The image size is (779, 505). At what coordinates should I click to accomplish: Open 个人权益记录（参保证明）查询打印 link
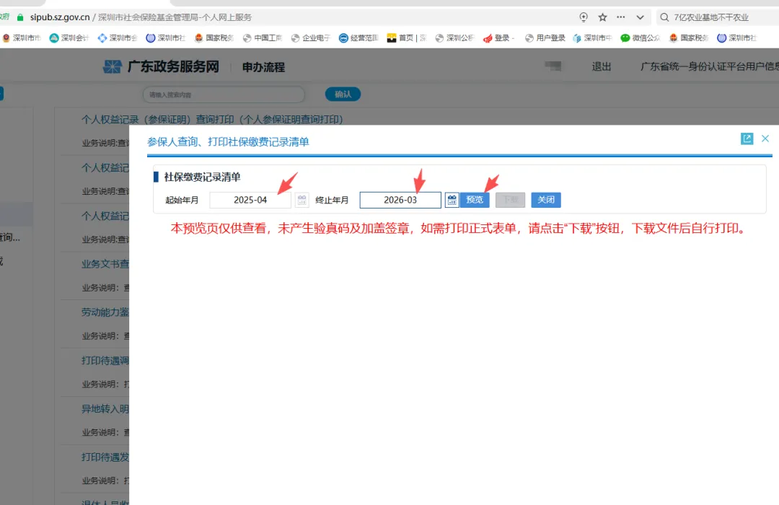(212, 119)
